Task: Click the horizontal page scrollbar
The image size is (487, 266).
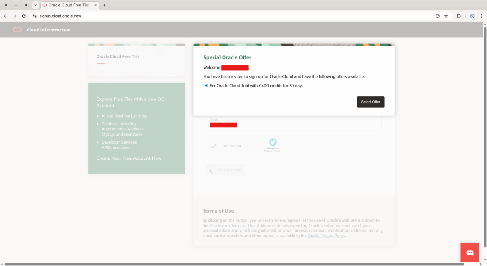Action: [234, 264]
